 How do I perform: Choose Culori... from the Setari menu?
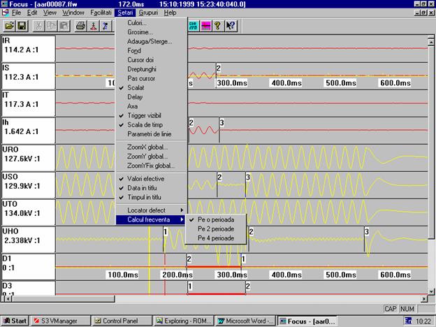(x=138, y=22)
